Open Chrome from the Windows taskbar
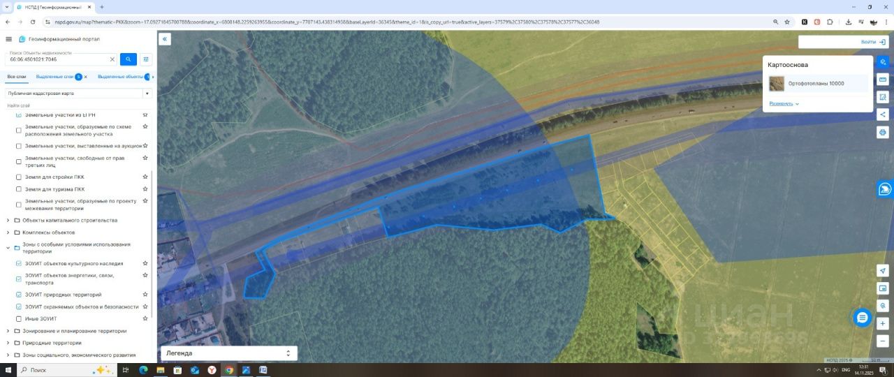894x377 pixels. click(229, 370)
